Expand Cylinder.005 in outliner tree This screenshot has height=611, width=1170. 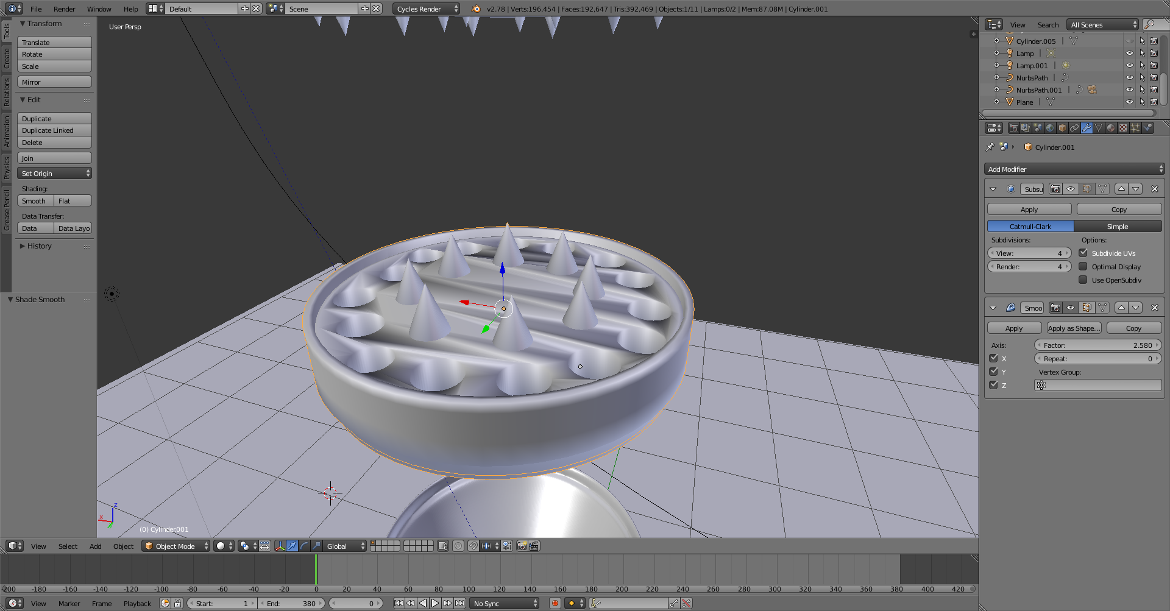coord(996,41)
